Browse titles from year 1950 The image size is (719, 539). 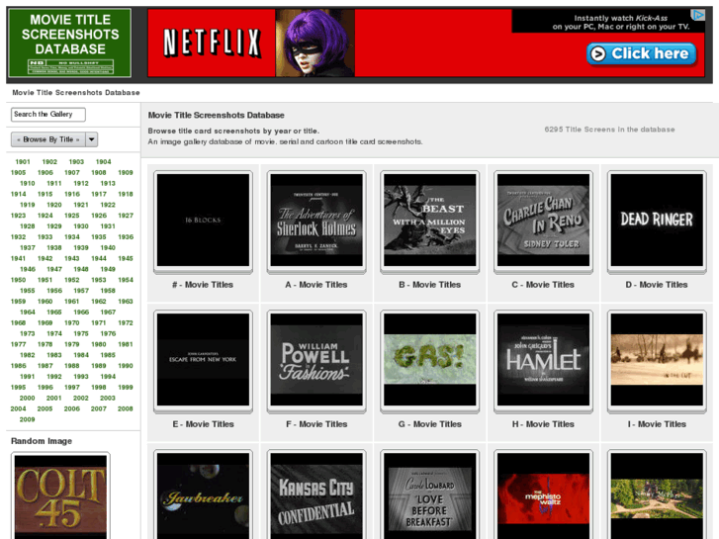pyautogui.click(x=19, y=280)
